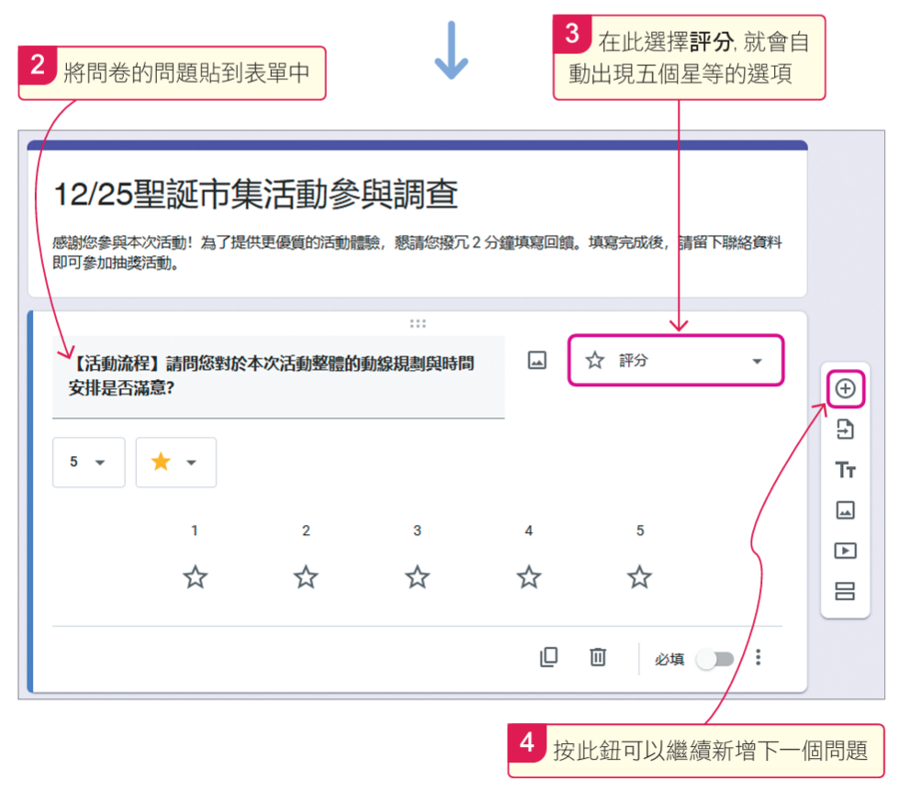899x791 pixels.
Task: Open the 評分 question type dropdown
Action: pyautogui.click(x=676, y=361)
